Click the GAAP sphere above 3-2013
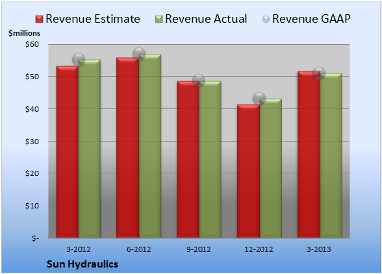This screenshot has height=274, width=382. (x=318, y=73)
